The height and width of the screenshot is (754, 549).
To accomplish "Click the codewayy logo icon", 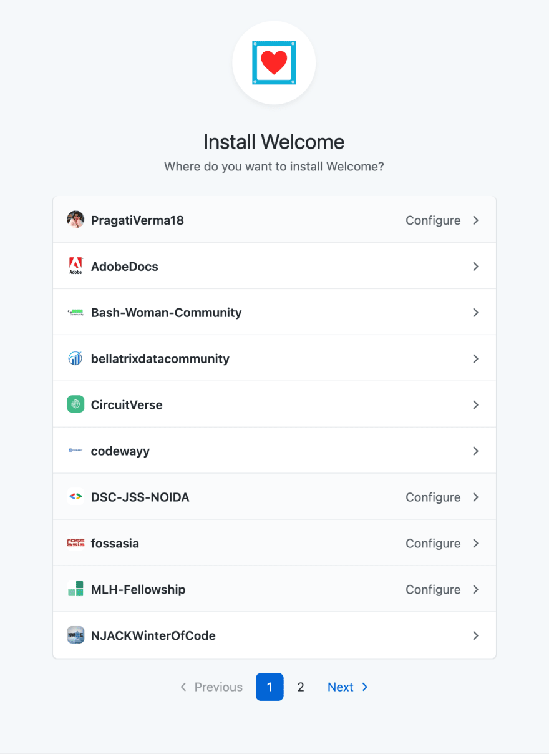I will [x=75, y=451].
